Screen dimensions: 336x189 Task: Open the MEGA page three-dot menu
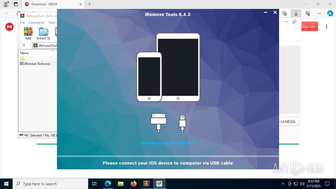(x=327, y=27)
